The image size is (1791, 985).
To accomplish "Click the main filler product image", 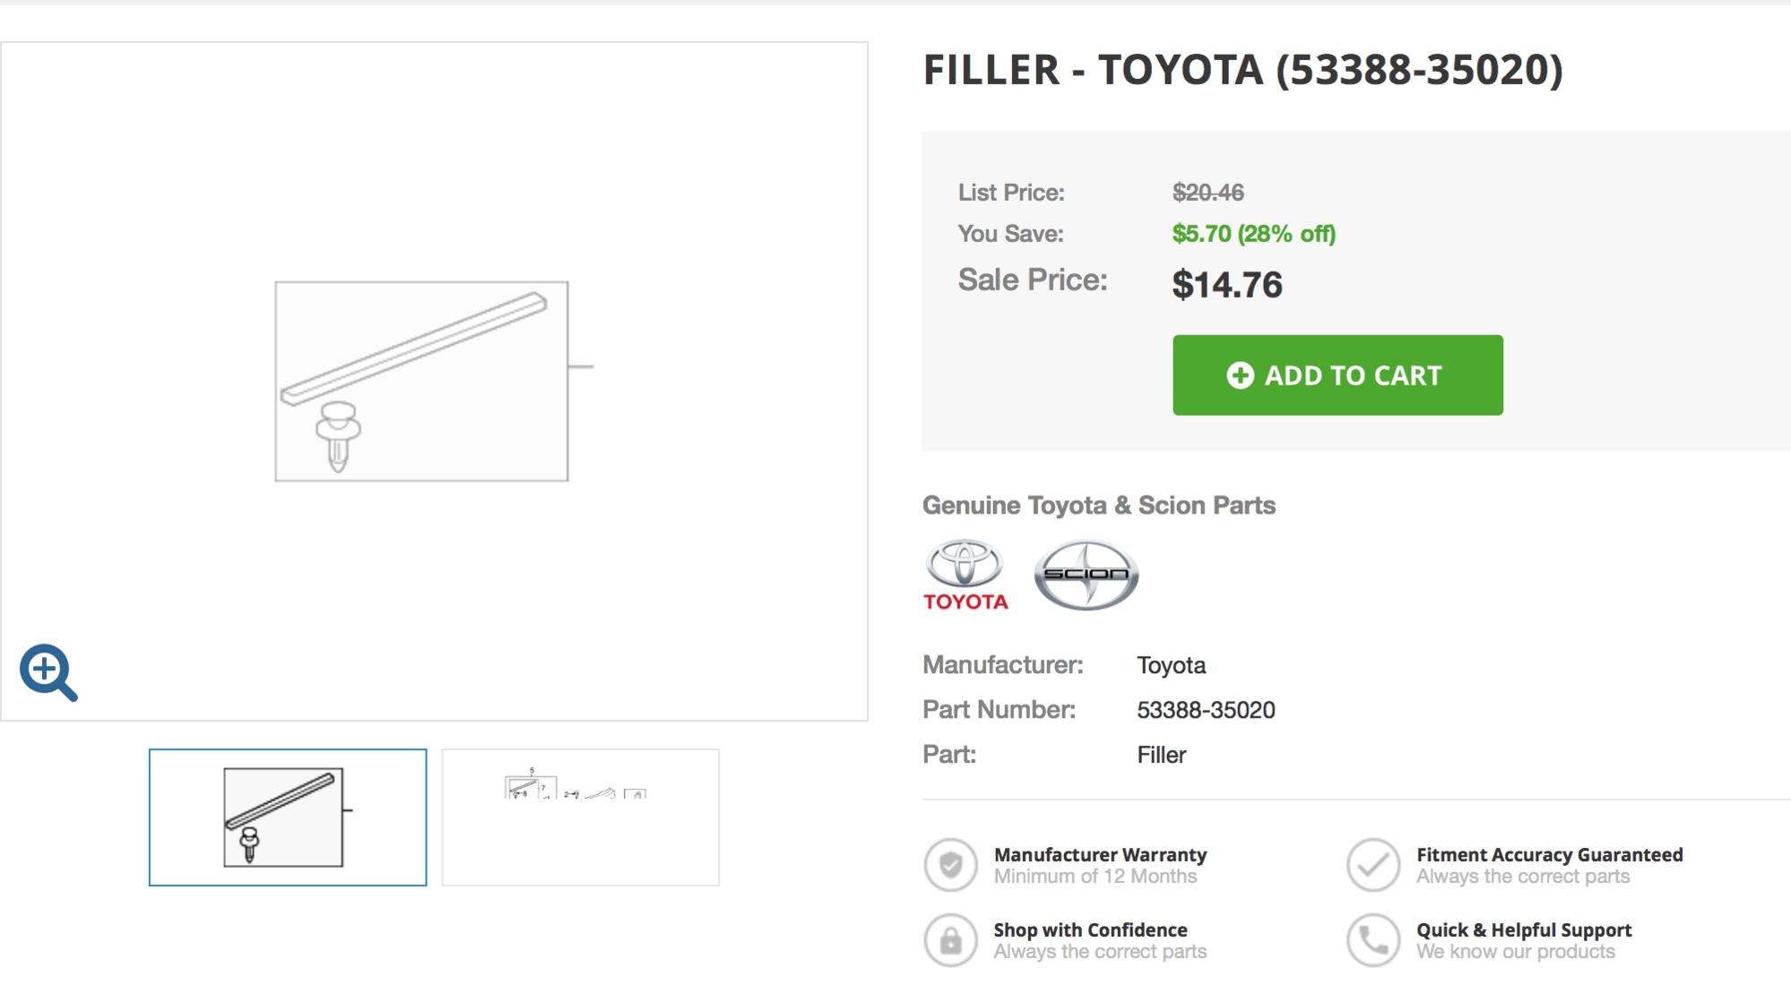I will 434,381.
